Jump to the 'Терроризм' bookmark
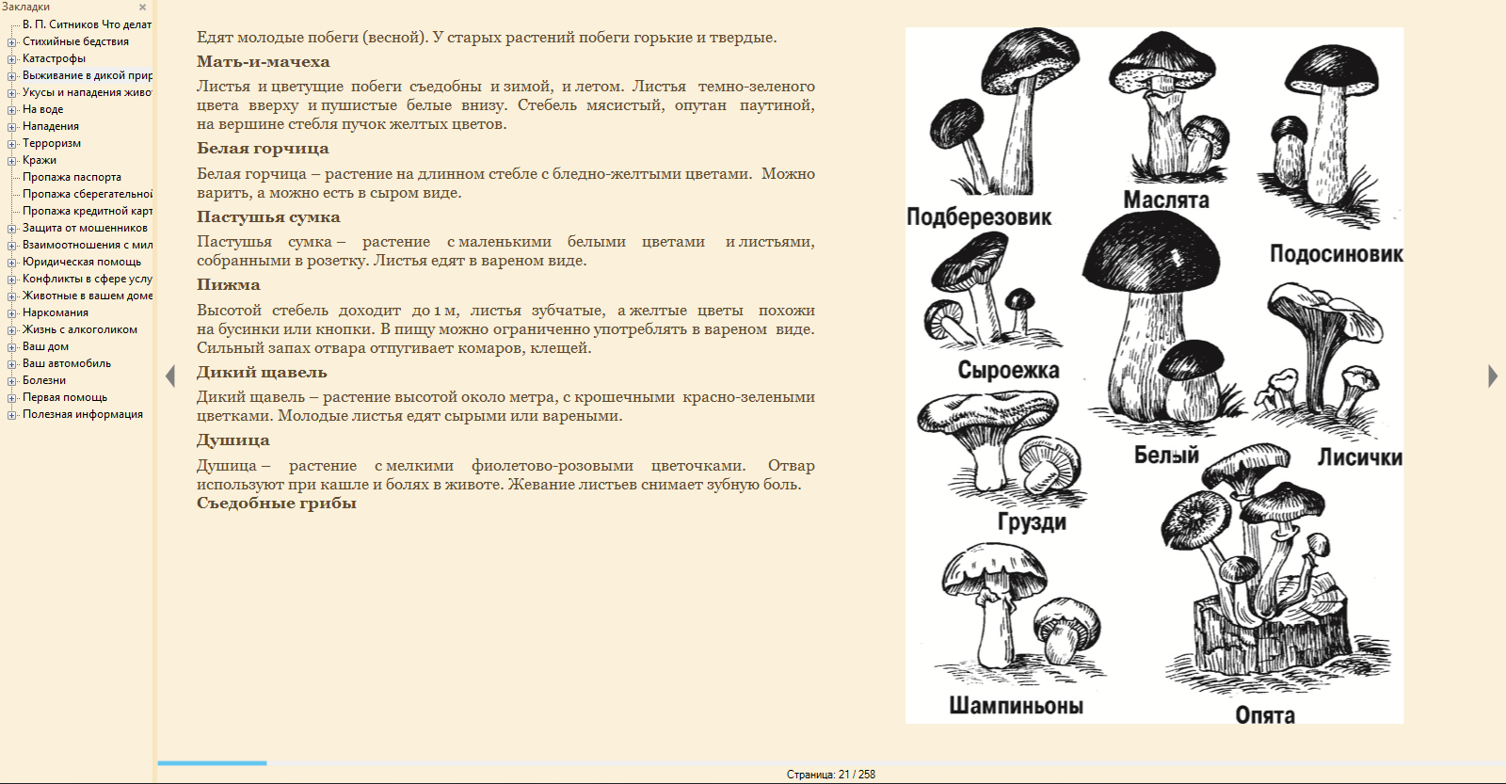Screen dimensions: 1506x784 [x=52, y=143]
